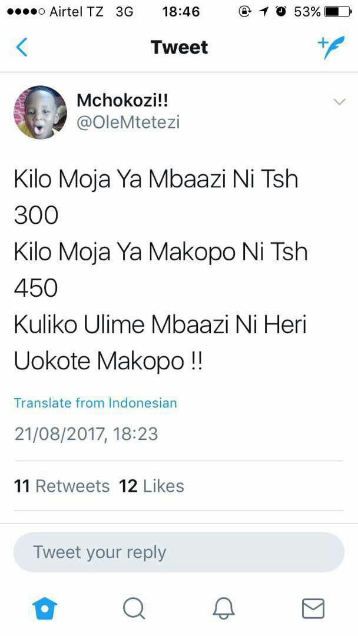Tap the battery indicator in the status bar
Viewport: 358px width, 636px height.
338,12
